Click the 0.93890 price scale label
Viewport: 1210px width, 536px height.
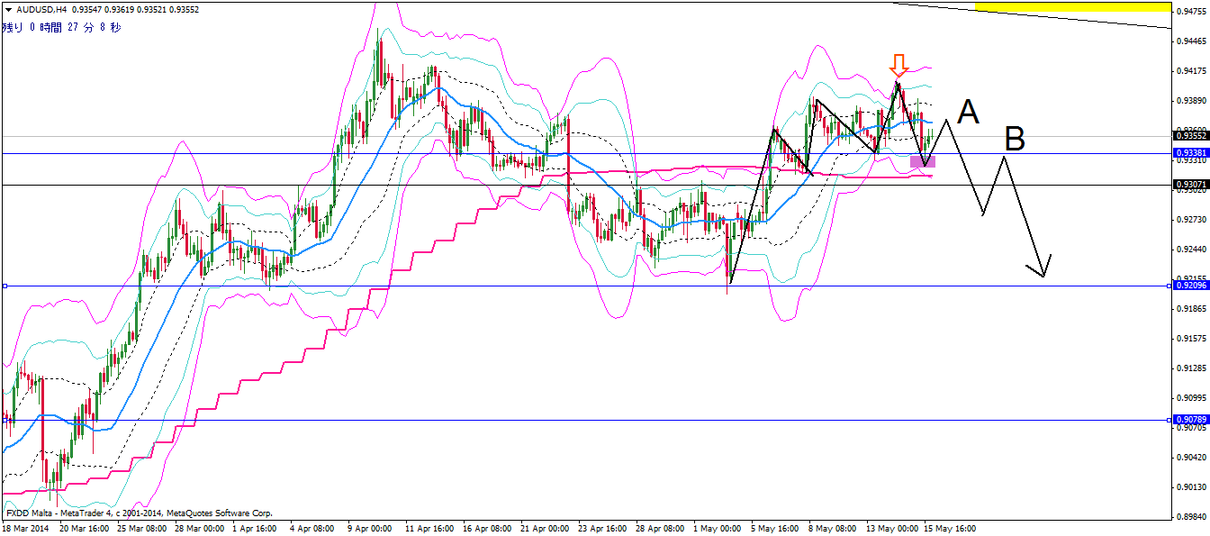point(1191,101)
